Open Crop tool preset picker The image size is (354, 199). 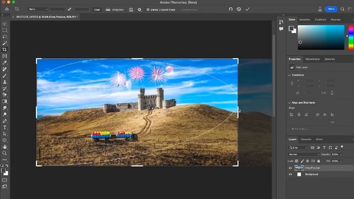coord(17,9)
